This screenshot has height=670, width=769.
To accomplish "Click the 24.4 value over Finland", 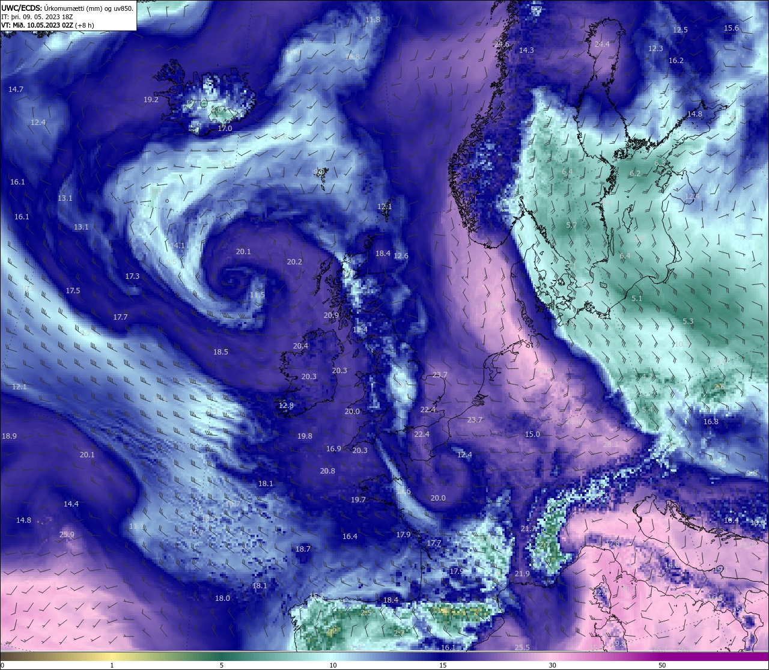I will [602, 44].
